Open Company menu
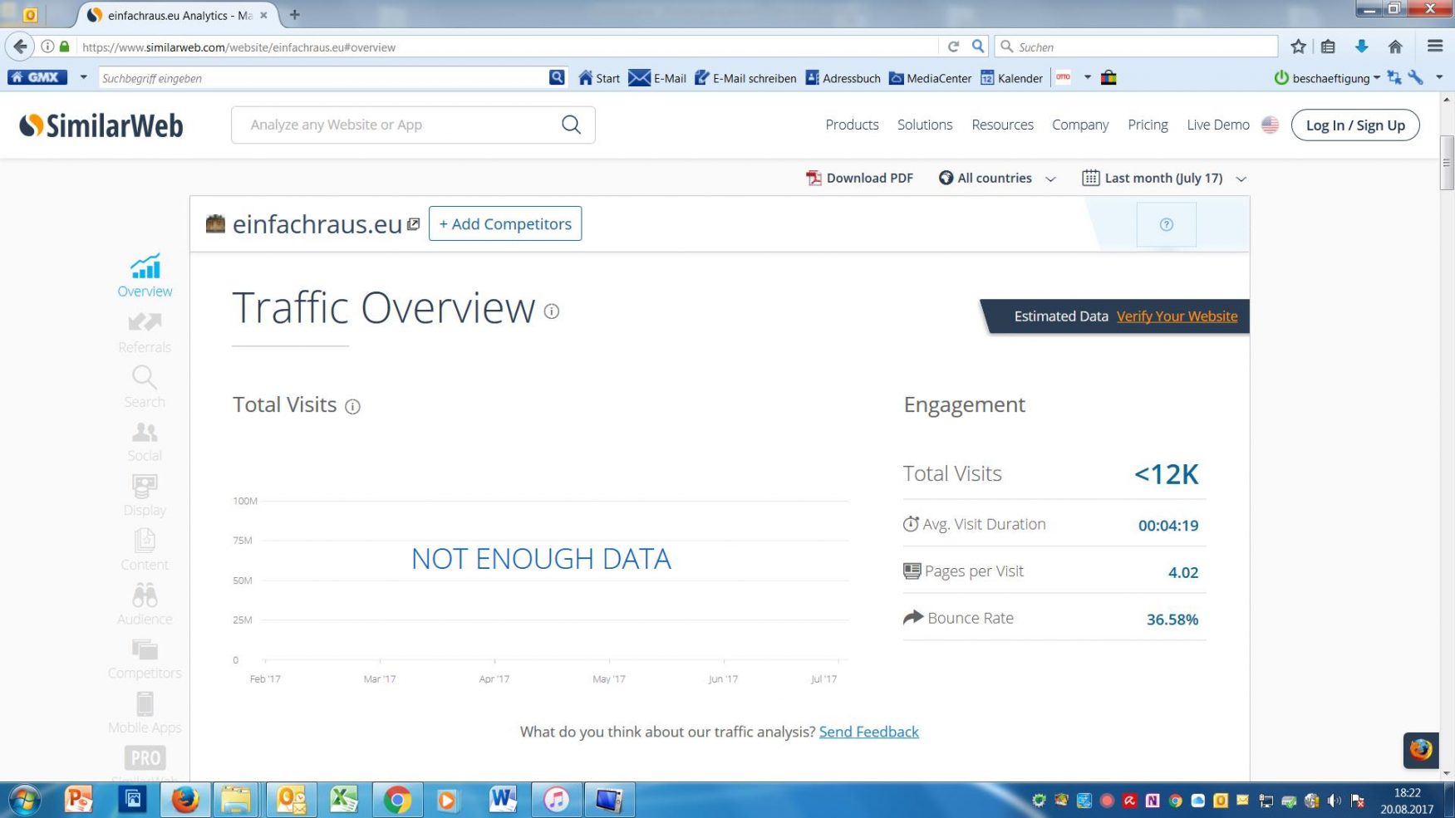The width and height of the screenshot is (1455, 818). pyautogui.click(x=1080, y=125)
